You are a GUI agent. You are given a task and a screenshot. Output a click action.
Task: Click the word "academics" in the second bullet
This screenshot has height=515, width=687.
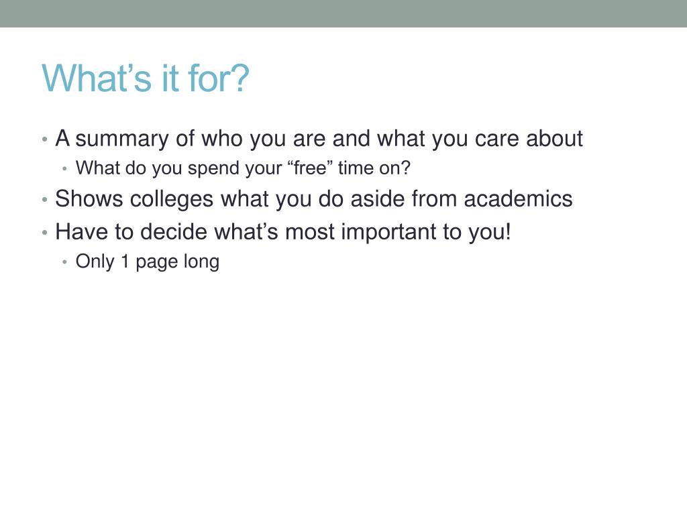click(519, 199)
